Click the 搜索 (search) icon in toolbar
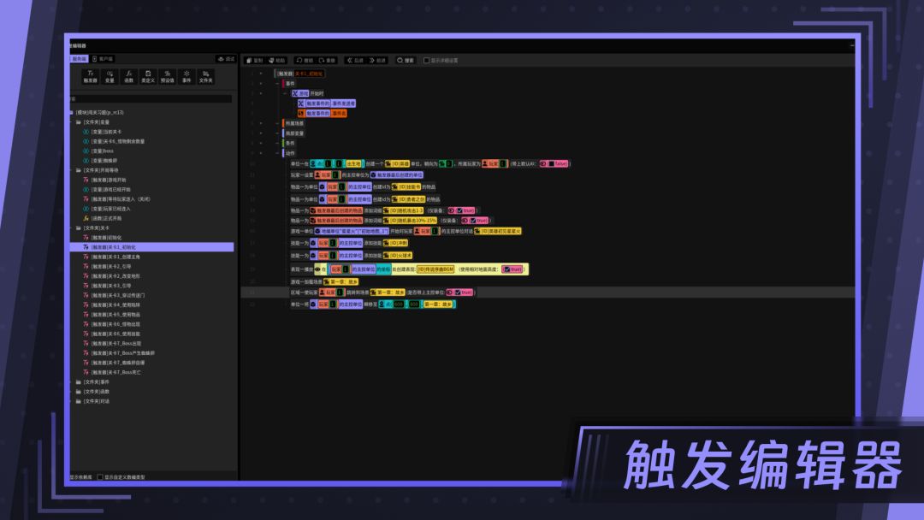 (400, 60)
